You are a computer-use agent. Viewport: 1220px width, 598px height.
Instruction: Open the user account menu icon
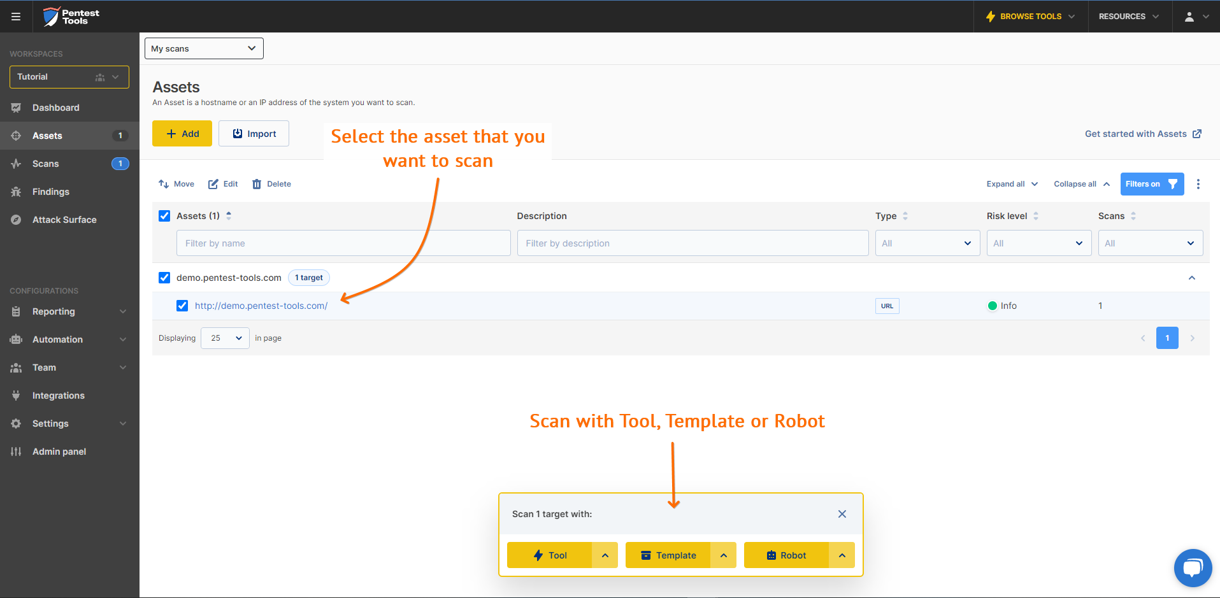click(x=1189, y=17)
